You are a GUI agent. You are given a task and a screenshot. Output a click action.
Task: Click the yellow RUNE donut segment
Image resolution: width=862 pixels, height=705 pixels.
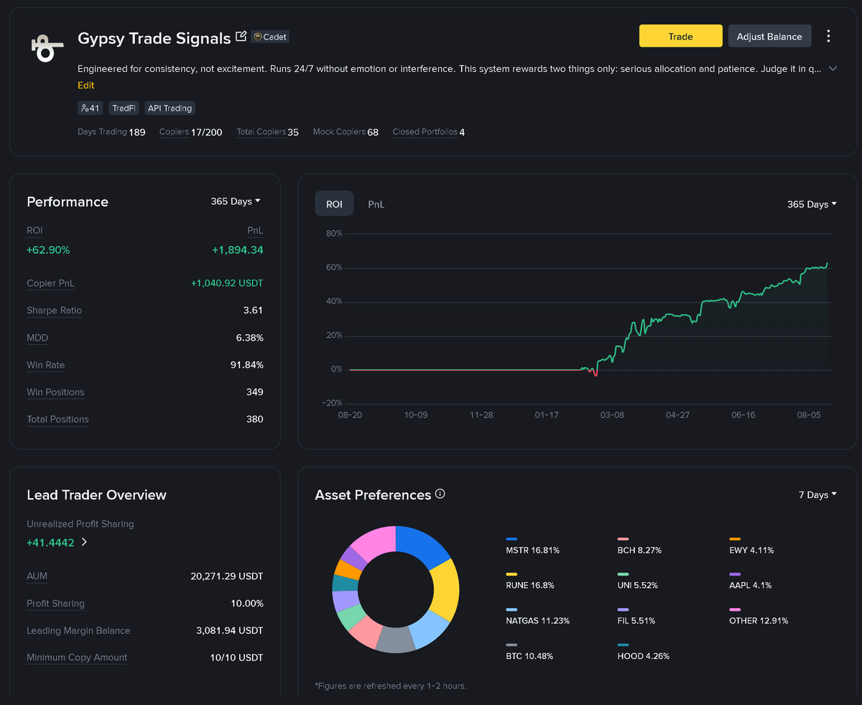click(445, 591)
